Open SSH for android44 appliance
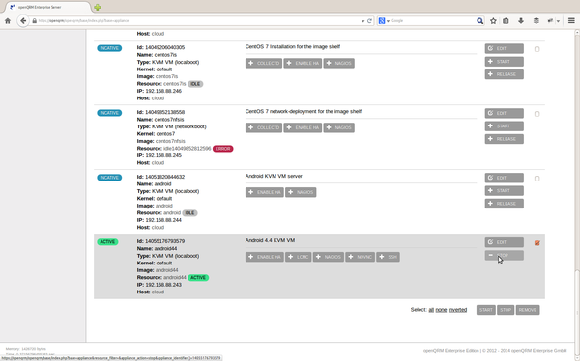 coord(388,257)
